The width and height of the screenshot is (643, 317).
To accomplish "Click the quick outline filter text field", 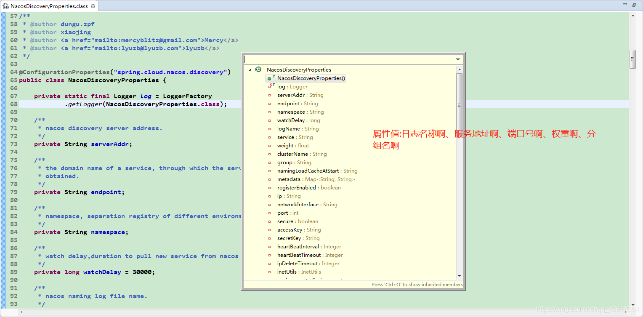I will click(x=349, y=60).
